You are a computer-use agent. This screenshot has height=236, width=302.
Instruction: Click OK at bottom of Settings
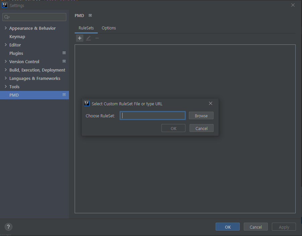(x=228, y=227)
